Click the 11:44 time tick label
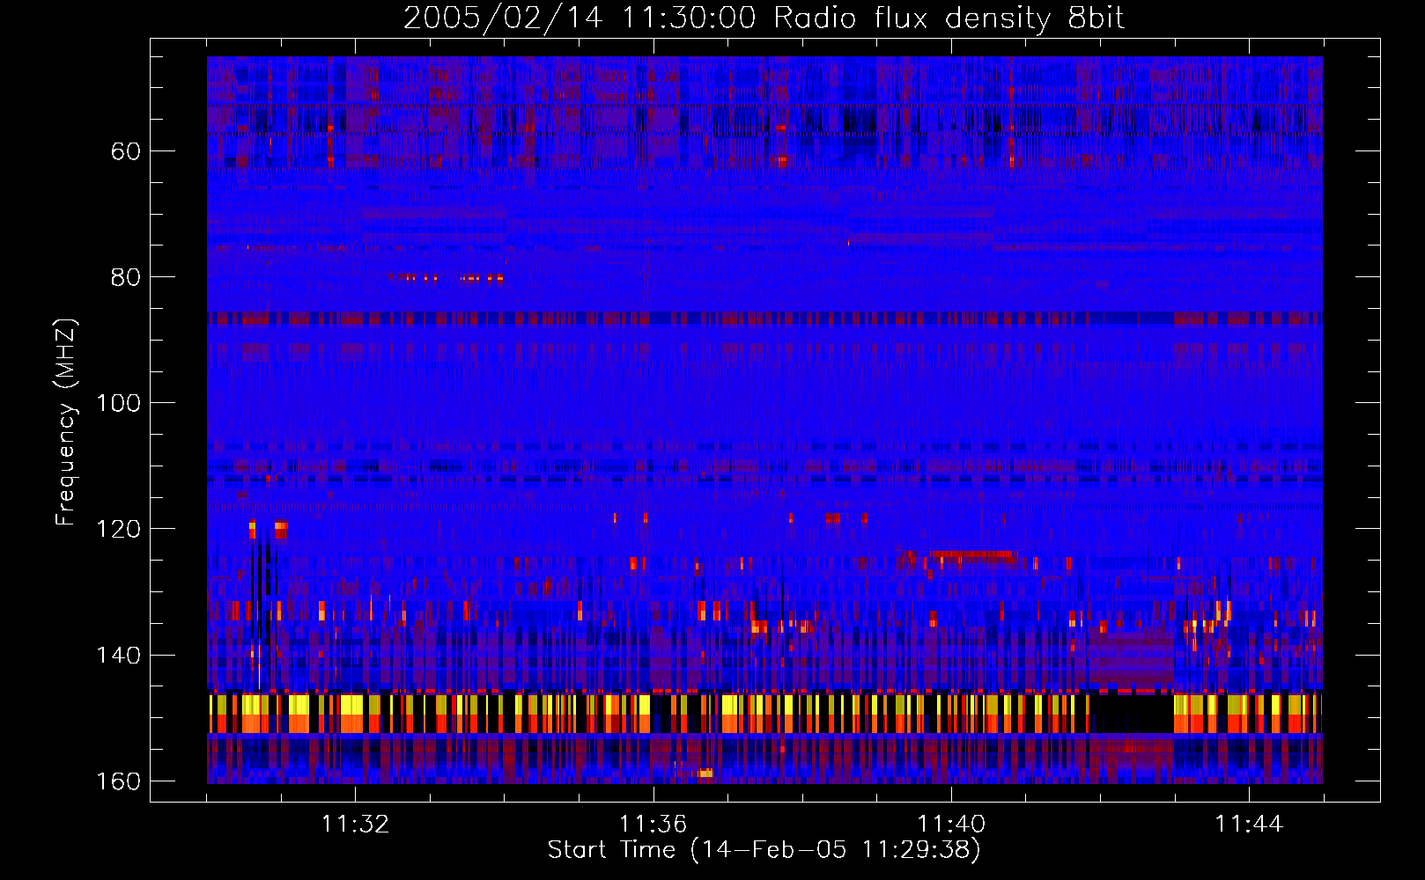1425x880 pixels. point(1249,825)
